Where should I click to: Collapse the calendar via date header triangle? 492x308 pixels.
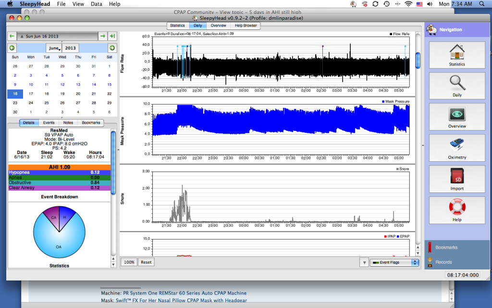pyautogui.click(x=21, y=36)
